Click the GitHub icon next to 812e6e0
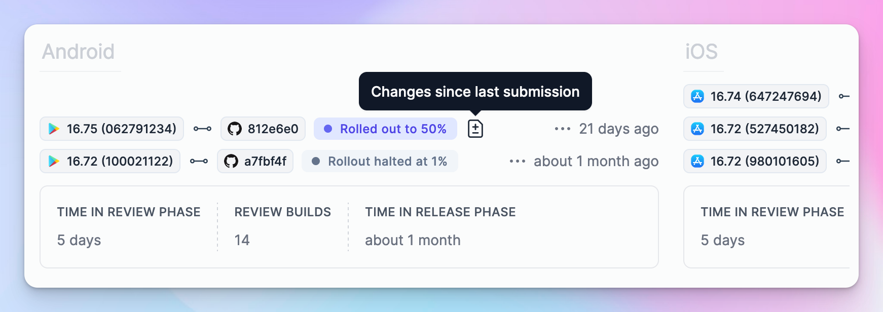Viewport: 883px width, 312px height. 234,129
